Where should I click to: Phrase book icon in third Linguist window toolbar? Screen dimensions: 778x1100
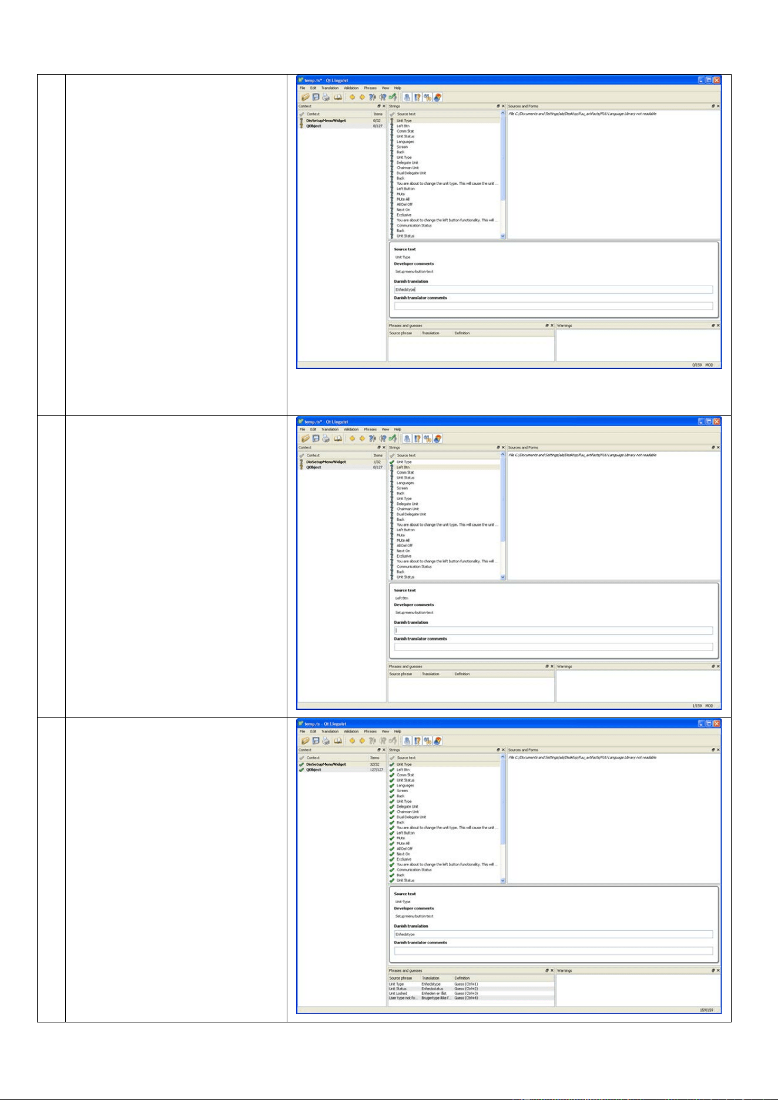[x=338, y=741]
